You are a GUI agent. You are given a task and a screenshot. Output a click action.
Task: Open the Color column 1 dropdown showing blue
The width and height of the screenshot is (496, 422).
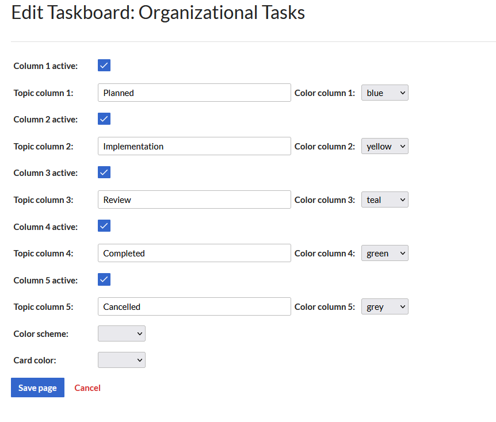point(384,93)
